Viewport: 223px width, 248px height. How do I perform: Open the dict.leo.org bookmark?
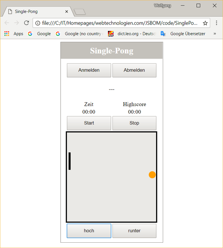(x=132, y=34)
